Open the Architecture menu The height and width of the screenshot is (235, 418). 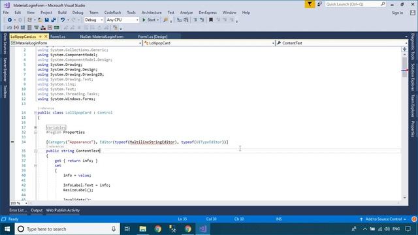pos(152,12)
